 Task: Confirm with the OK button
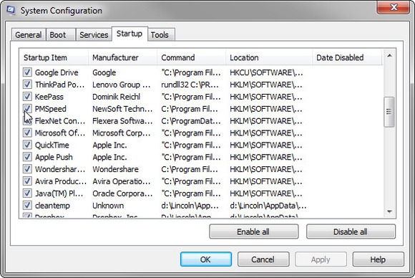206,259
